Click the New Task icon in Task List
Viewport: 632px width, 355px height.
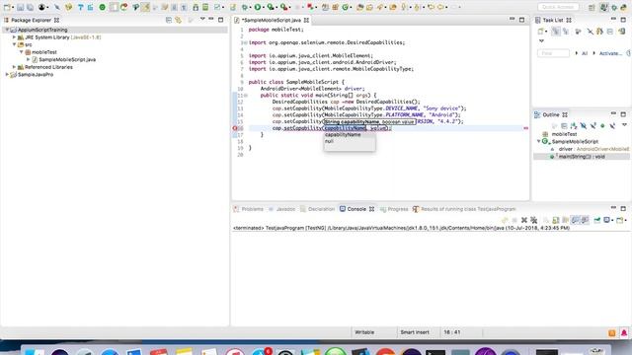[x=541, y=31]
